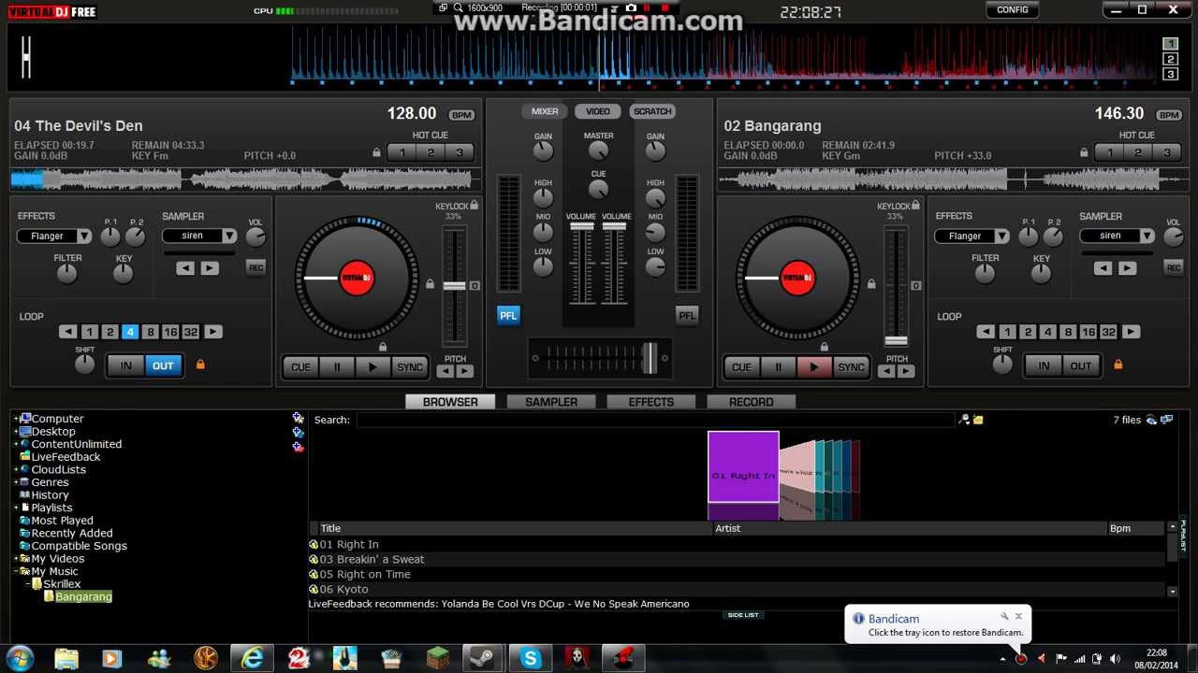Sync the Devil's Den deck tempo
Viewport: 1198px width, 673px height.
[x=410, y=367]
